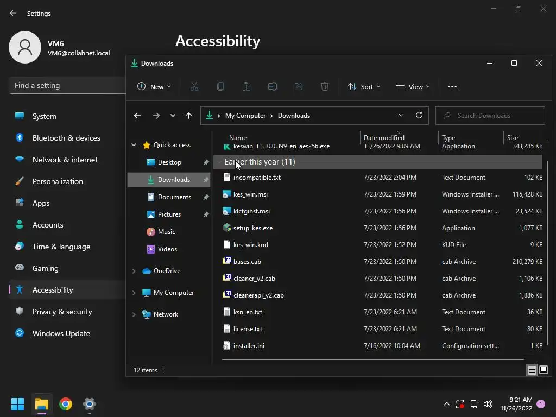Open the taskbar clock and date

pos(516,404)
